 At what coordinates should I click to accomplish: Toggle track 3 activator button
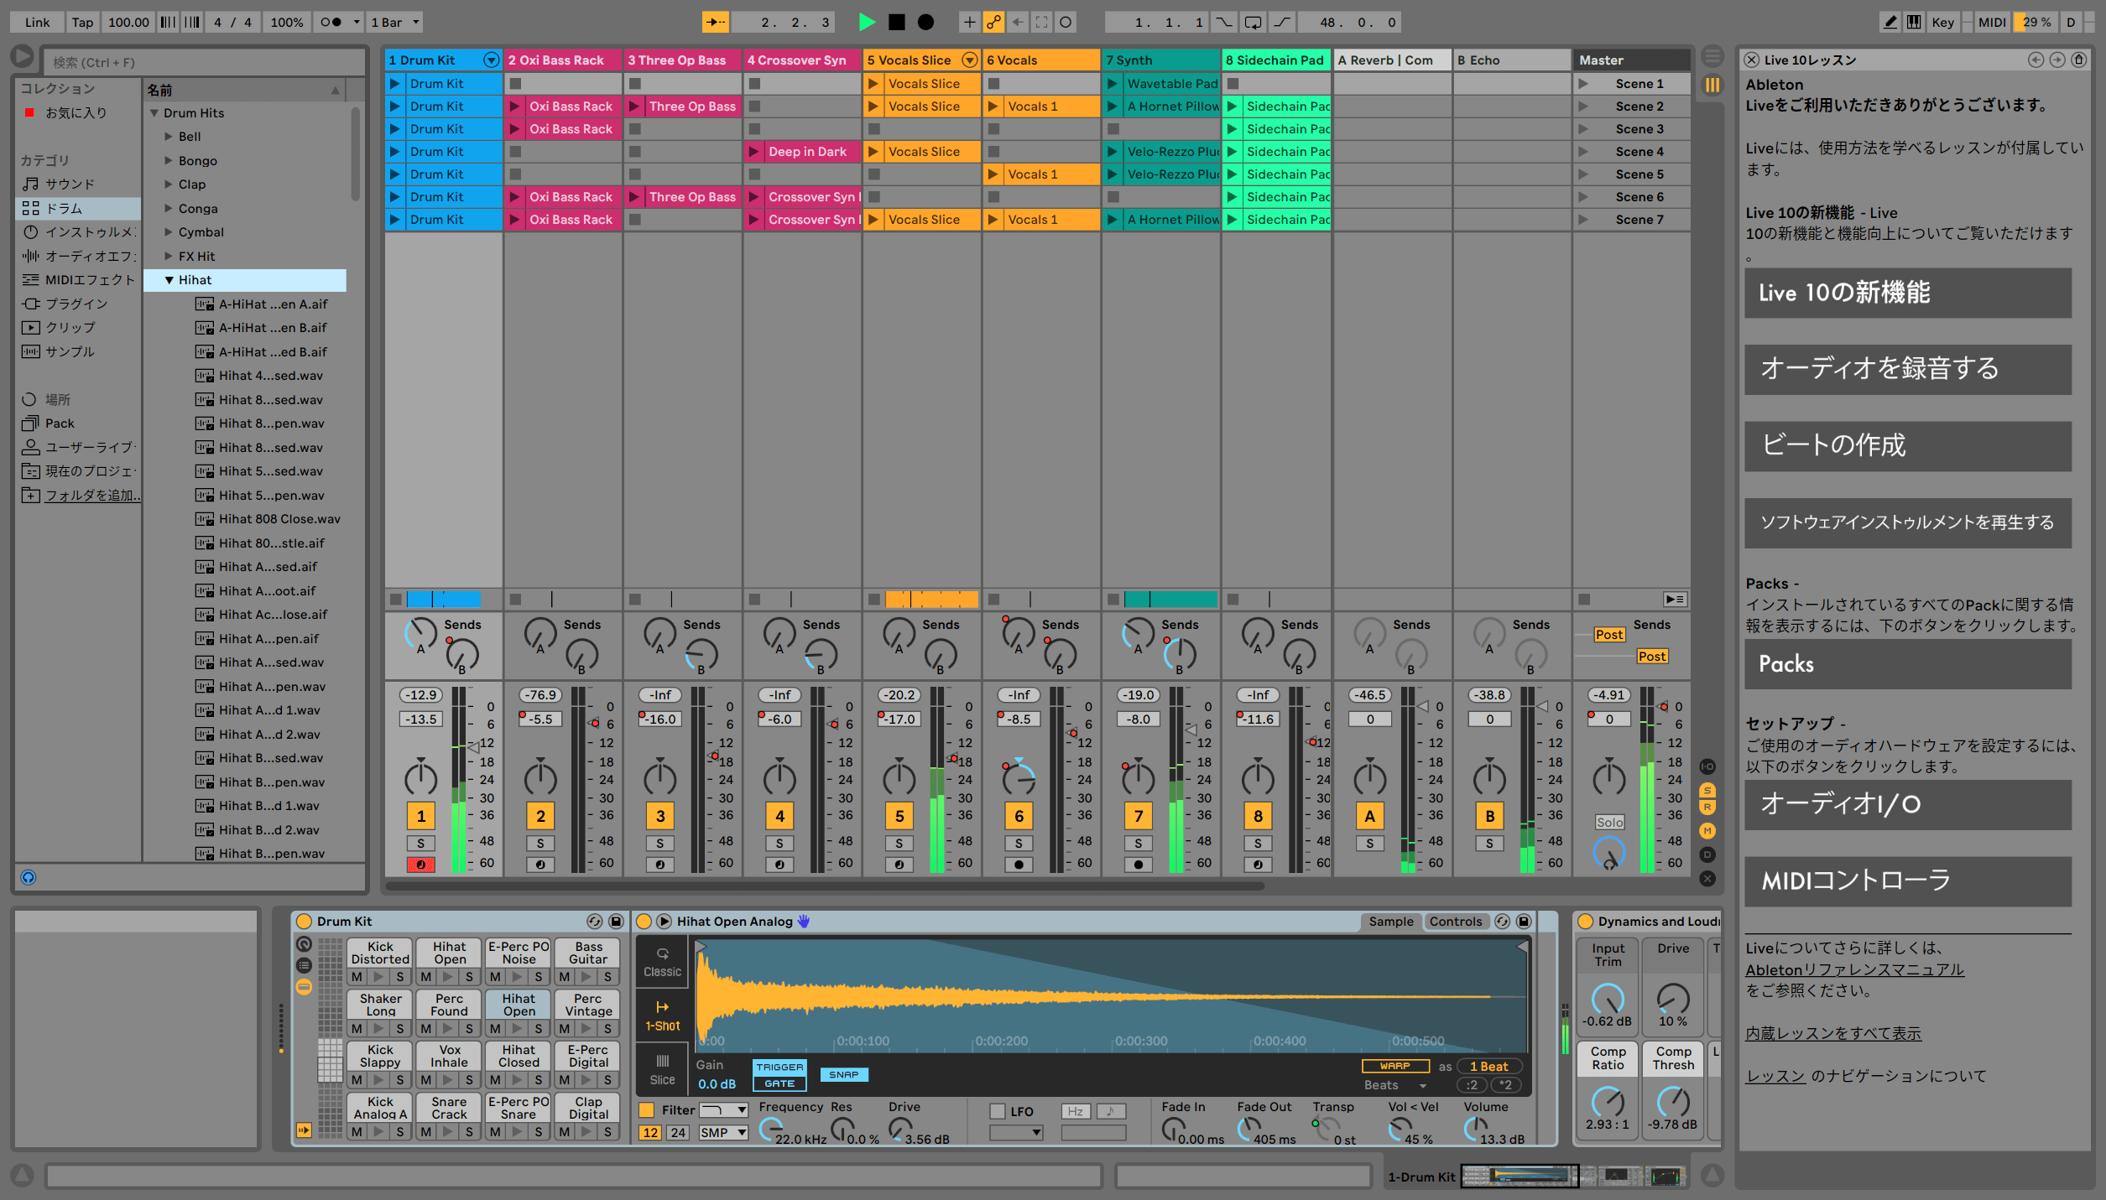coord(659,816)
